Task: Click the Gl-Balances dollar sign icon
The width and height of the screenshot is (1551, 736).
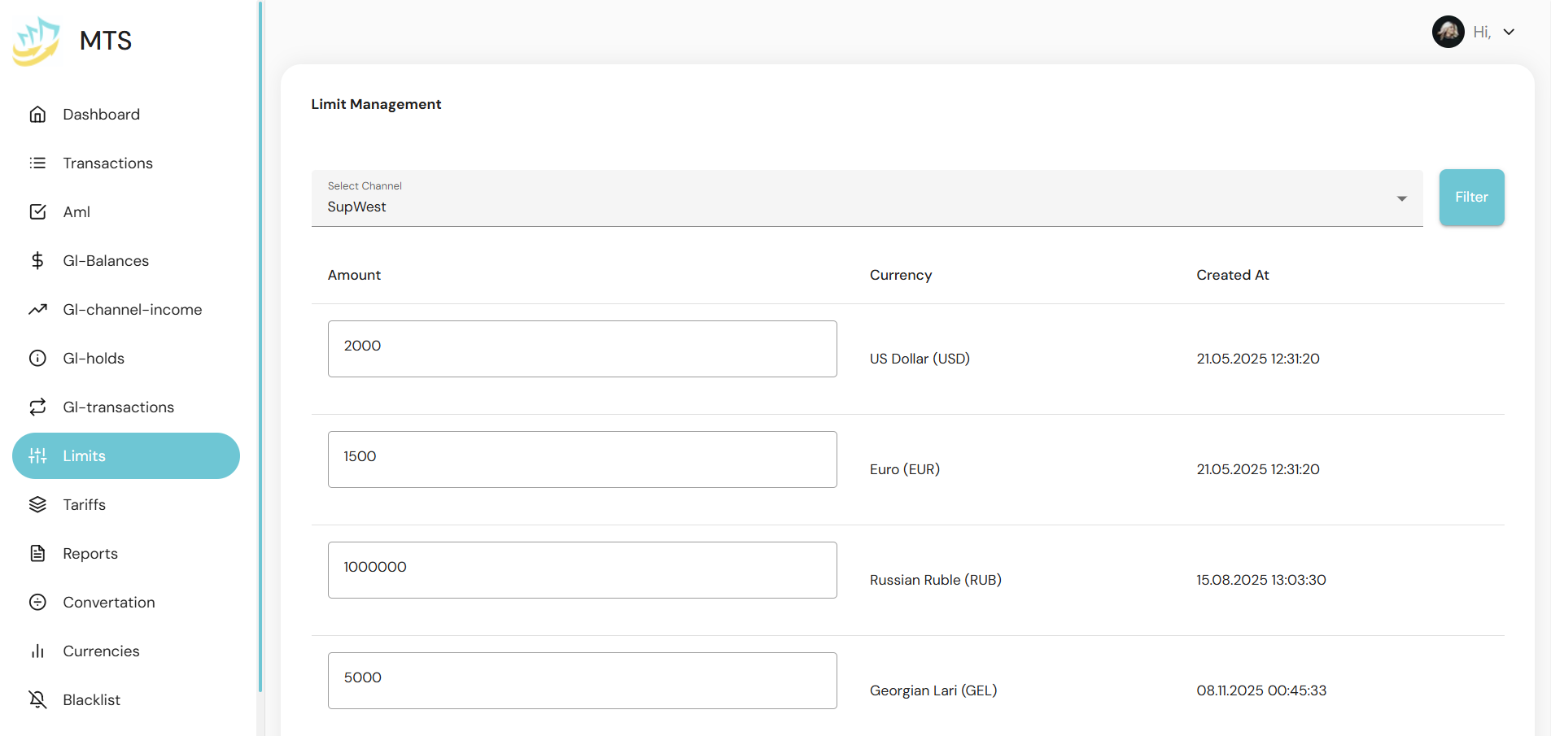Action: [x=37, y=261]
